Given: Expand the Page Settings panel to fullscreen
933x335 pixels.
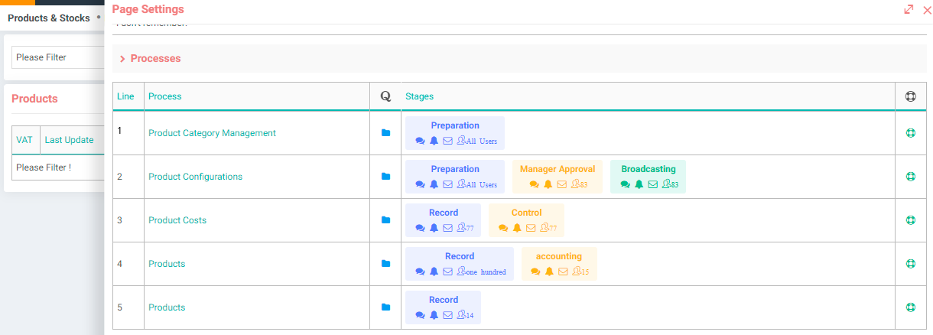Looking at the screenshot, I should 909,10.
